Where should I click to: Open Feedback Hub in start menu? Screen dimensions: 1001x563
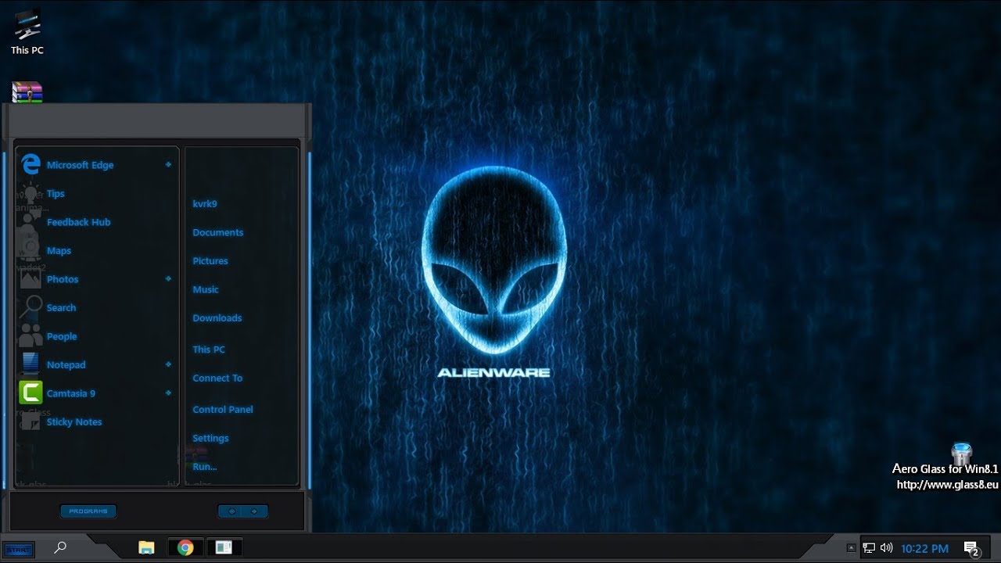click(97, 222)
